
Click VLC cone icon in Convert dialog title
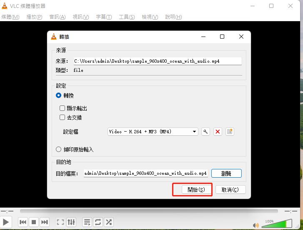click(x=54, y=37)
